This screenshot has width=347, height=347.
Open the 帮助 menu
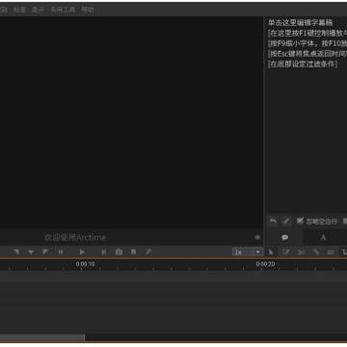pos(88,10)
